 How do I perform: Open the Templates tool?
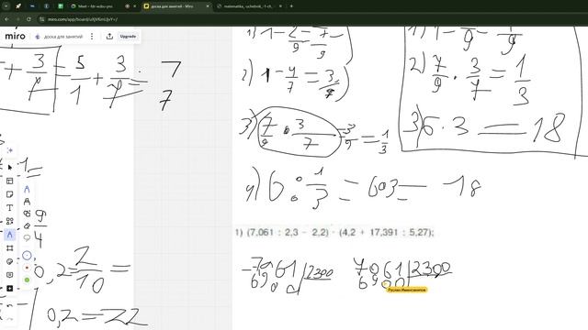(10, 181)
